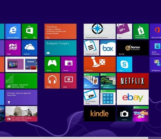This screenshot has width=161, height=139.
Task: Open the HP Connected Photo tile
Action: tap(91, 97)
